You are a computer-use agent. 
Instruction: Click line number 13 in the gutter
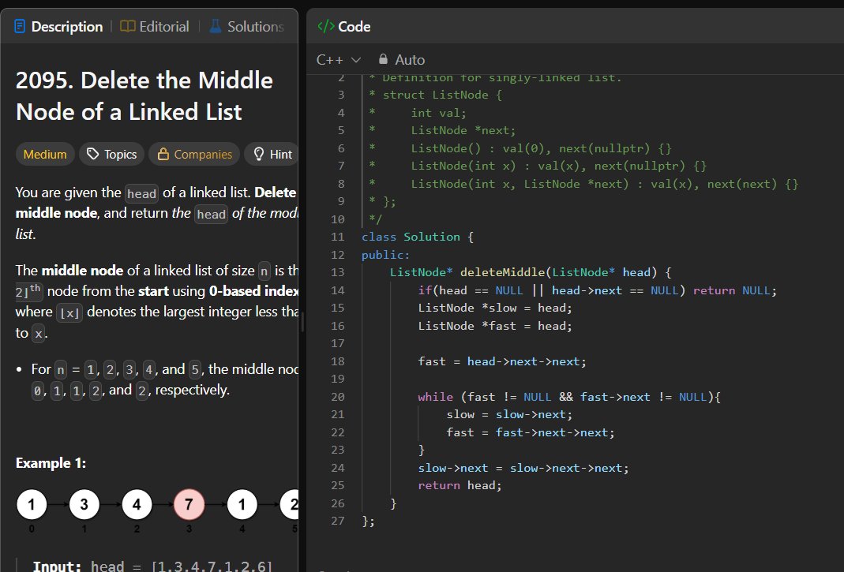[x=337, y=272]
